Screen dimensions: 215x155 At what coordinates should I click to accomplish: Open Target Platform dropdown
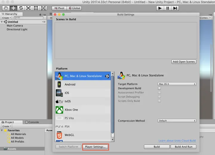point(177,84)
